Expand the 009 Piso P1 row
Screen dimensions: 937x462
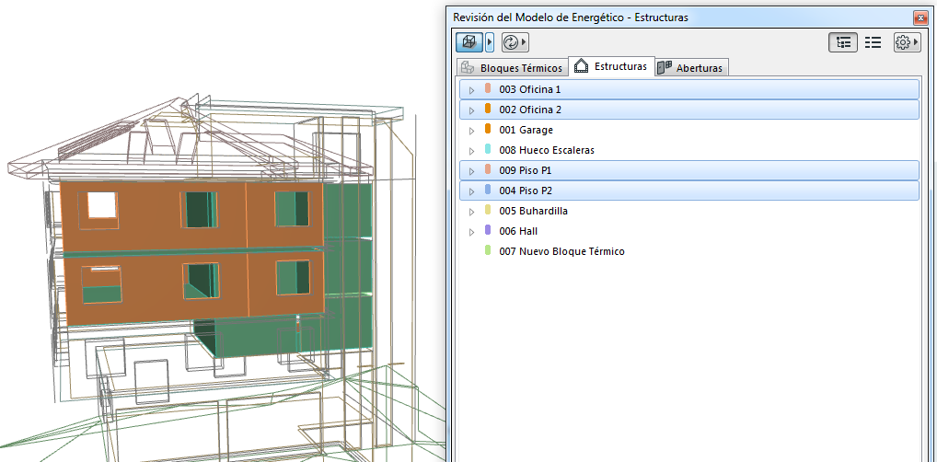[471, 171]
